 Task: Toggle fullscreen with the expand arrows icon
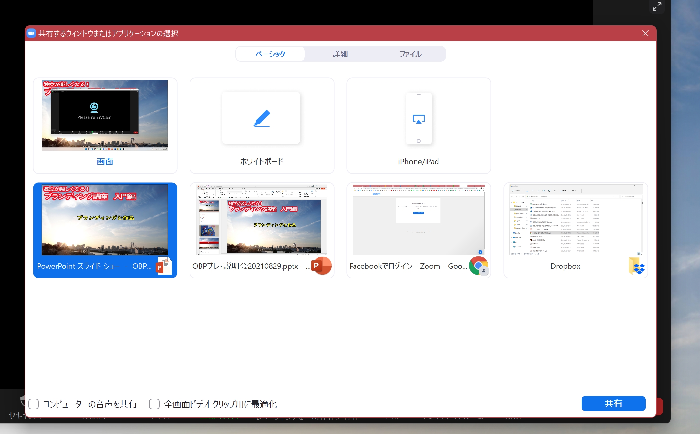click(657, 6)
